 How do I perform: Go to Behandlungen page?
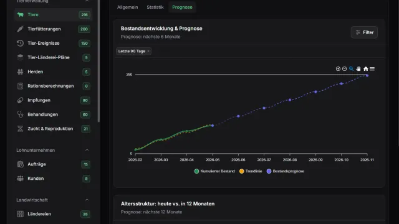[x=53, y=114]
